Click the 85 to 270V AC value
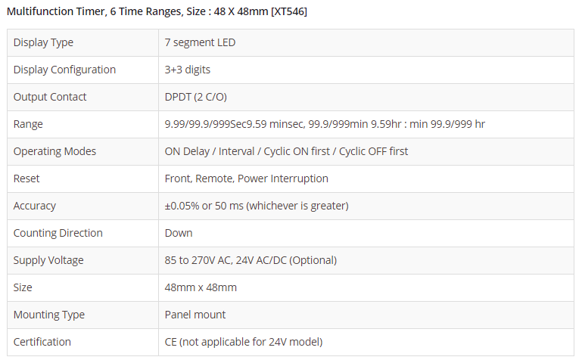 [251, 260]
